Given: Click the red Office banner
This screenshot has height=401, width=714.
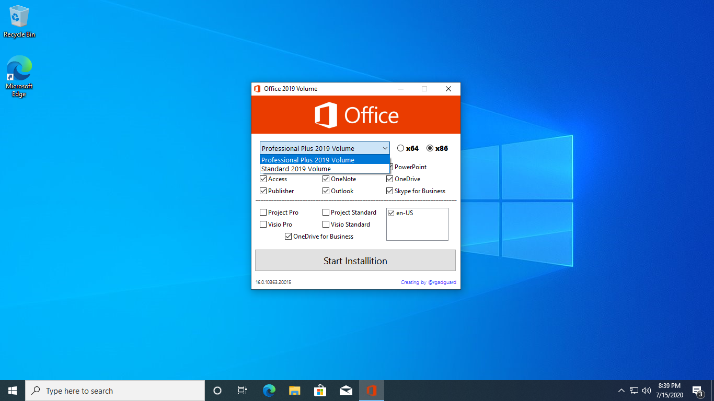Looking at the screenshot, I should (356, 114).
